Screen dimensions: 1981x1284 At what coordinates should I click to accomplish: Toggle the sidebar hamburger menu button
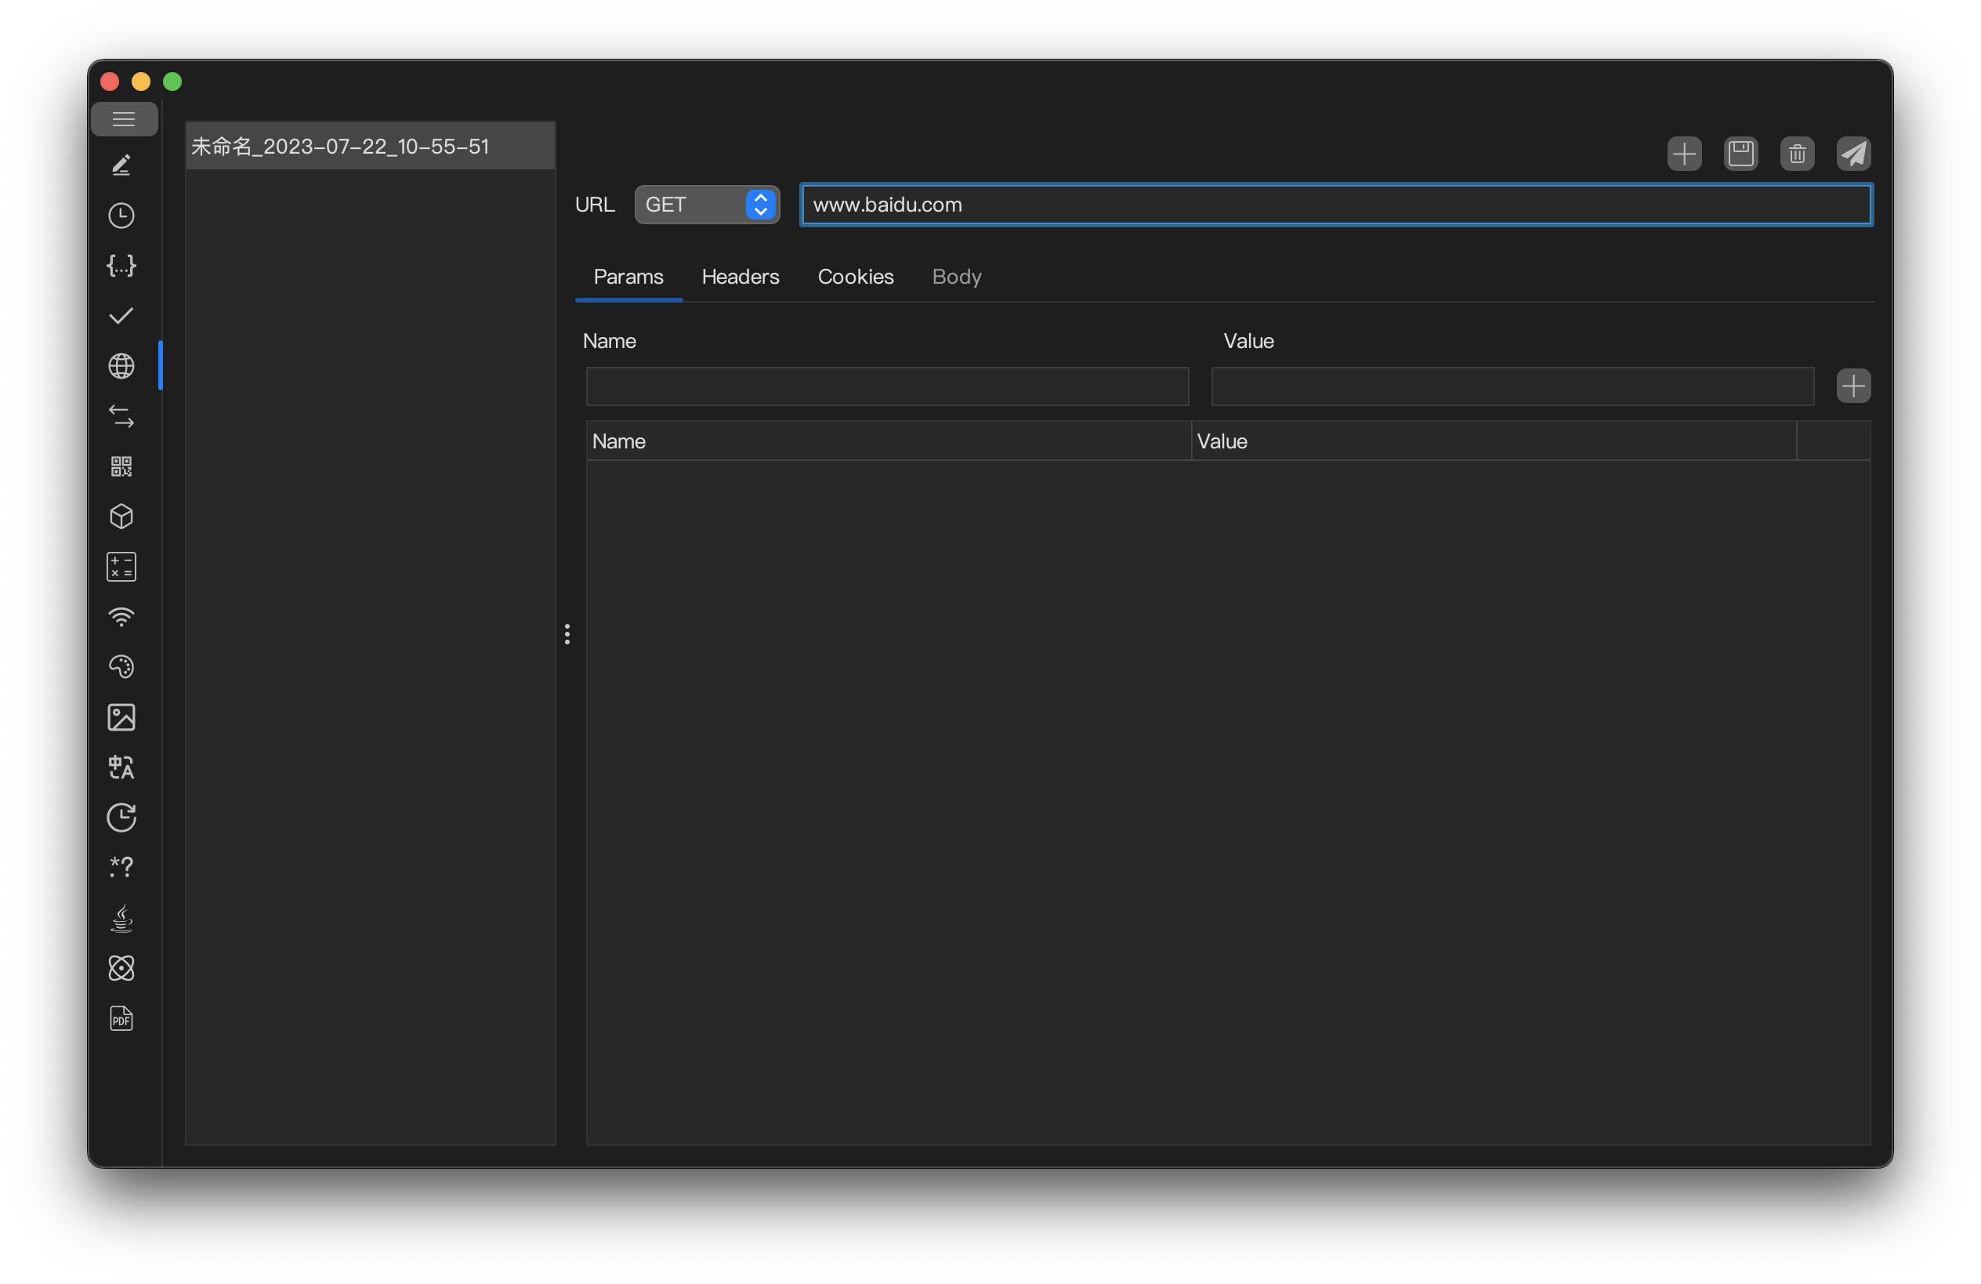click(124, 119)
